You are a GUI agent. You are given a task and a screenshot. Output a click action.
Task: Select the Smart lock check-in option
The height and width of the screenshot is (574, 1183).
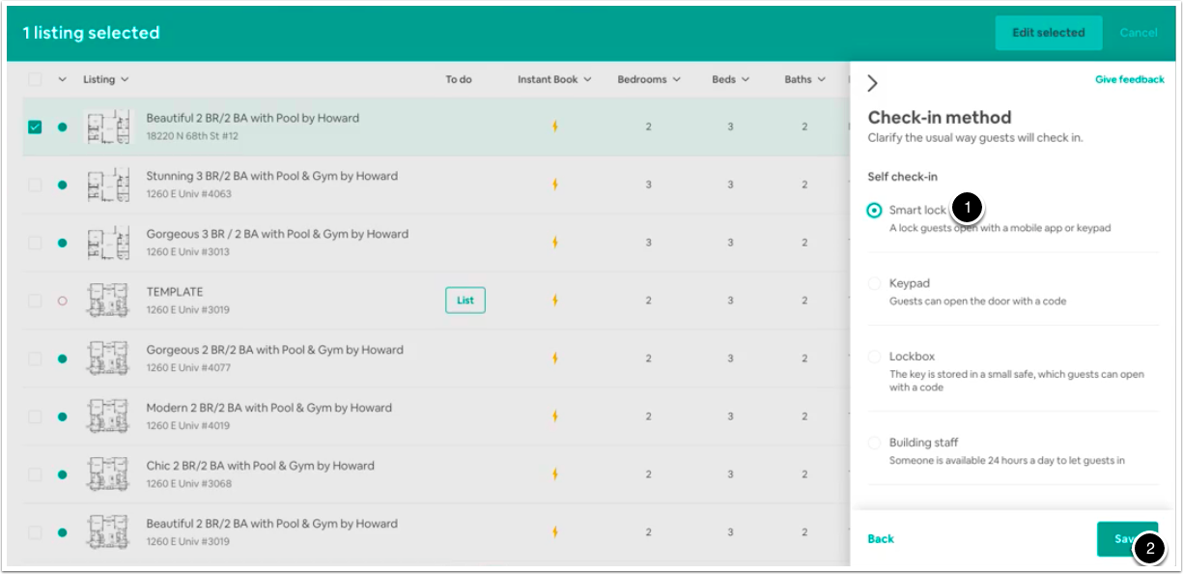[x=875, y=210]
